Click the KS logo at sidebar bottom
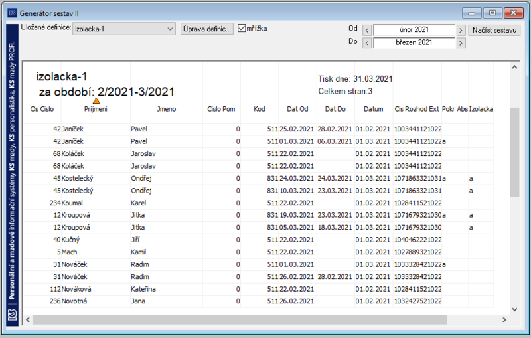This screenshot has height=338, width=531. click(x=12, y=316)
